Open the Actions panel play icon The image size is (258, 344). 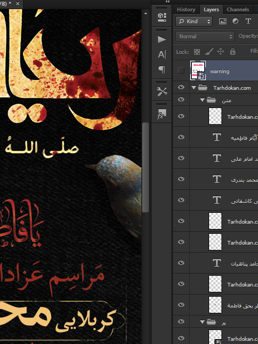(162, 39)
